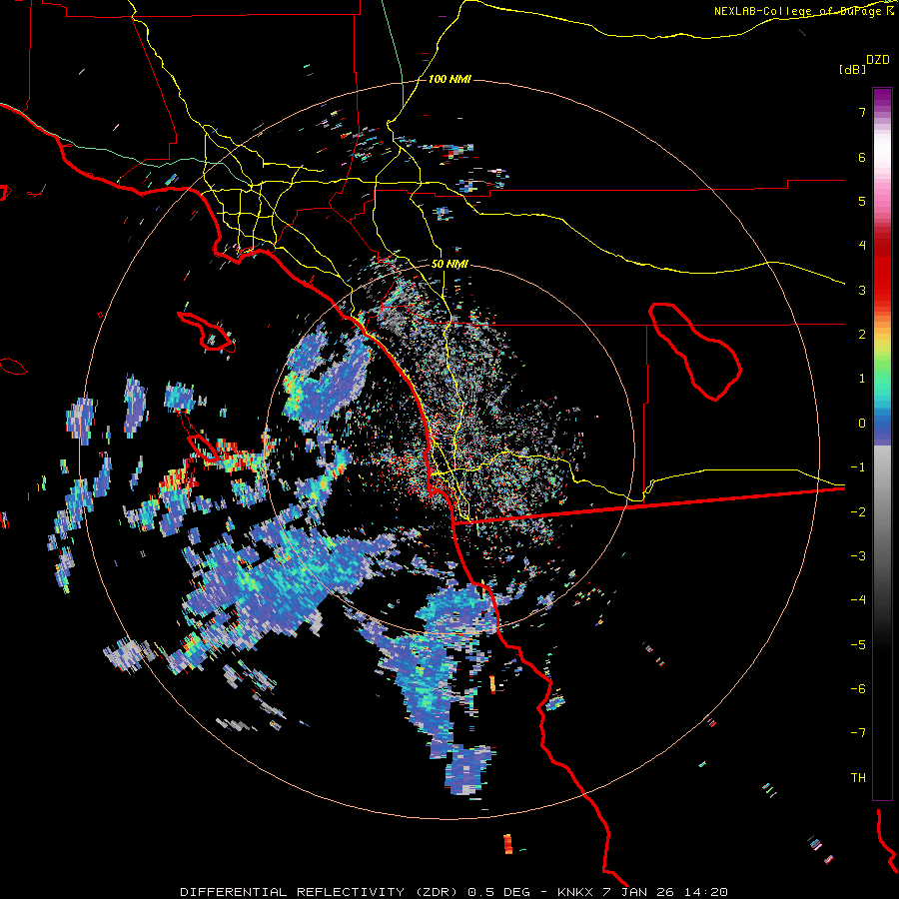Viewport: 899px width, 899px height.
Task: Click the "50 NMI" range ring label
Action: (x=449, y=265)
